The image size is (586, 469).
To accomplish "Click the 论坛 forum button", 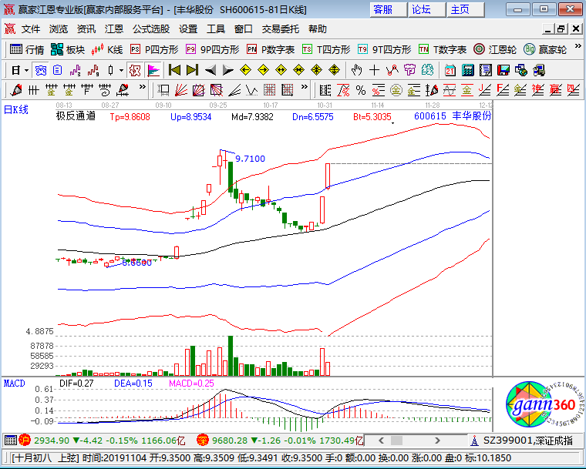I will pyautogui.click(x=427, y=10).
